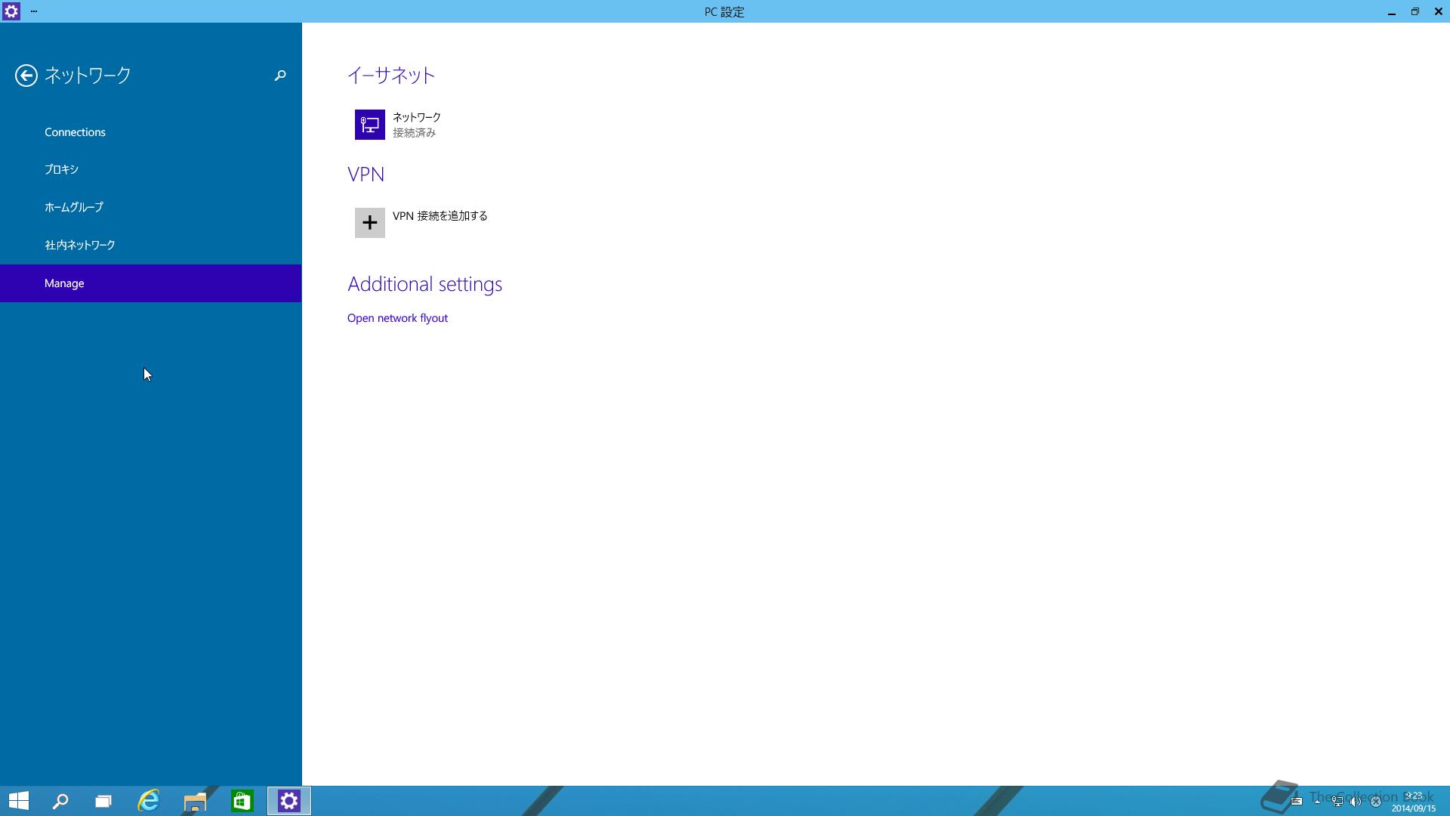
Task: Click VPN 接続を追加する label
Action: point(440,216)
